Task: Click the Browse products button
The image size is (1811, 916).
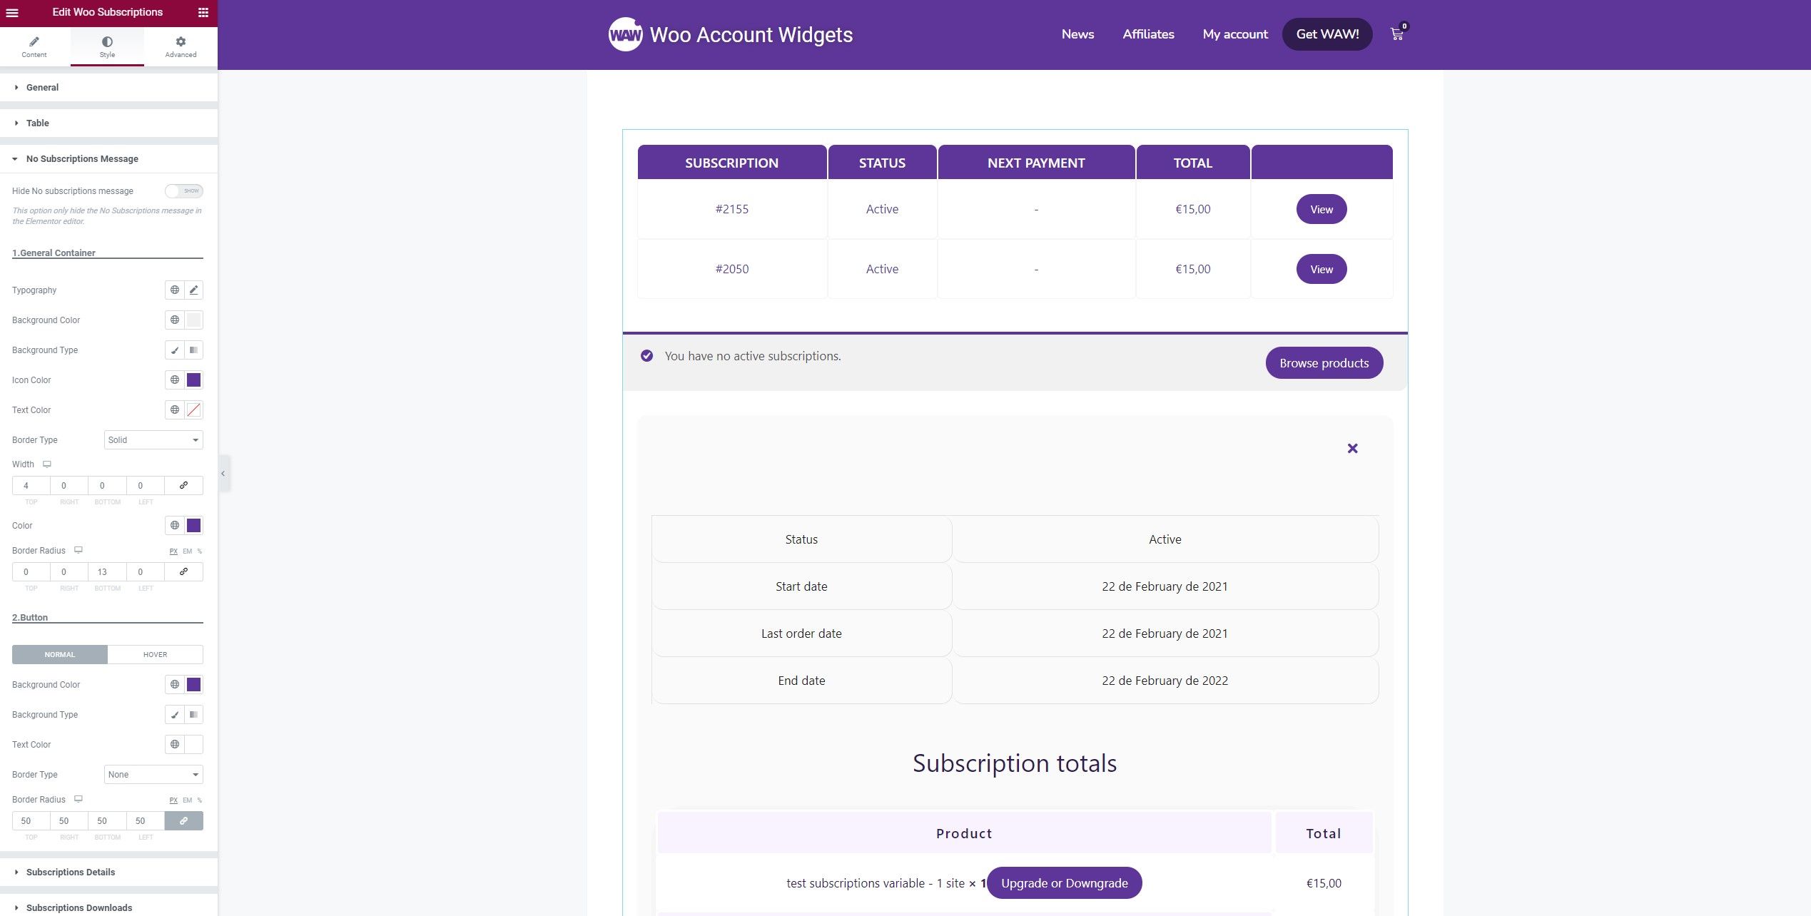Action: point(1324,363)
